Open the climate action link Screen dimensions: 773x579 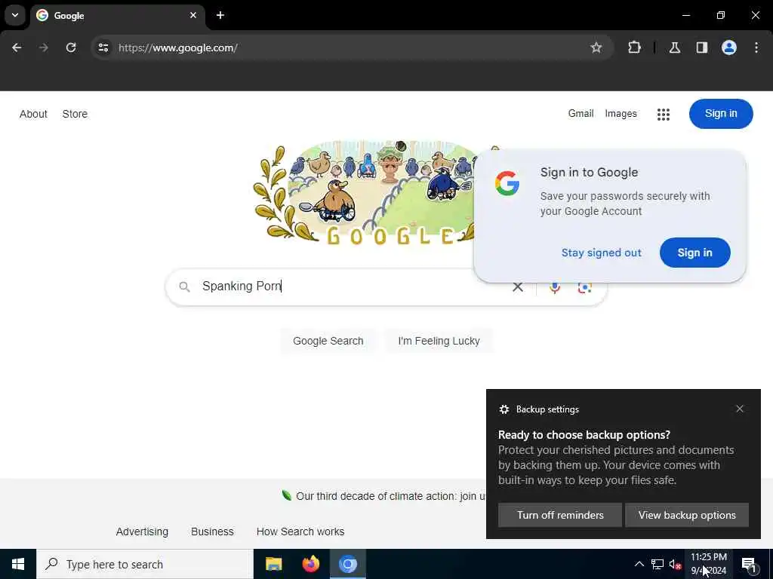tap(390, 496)
